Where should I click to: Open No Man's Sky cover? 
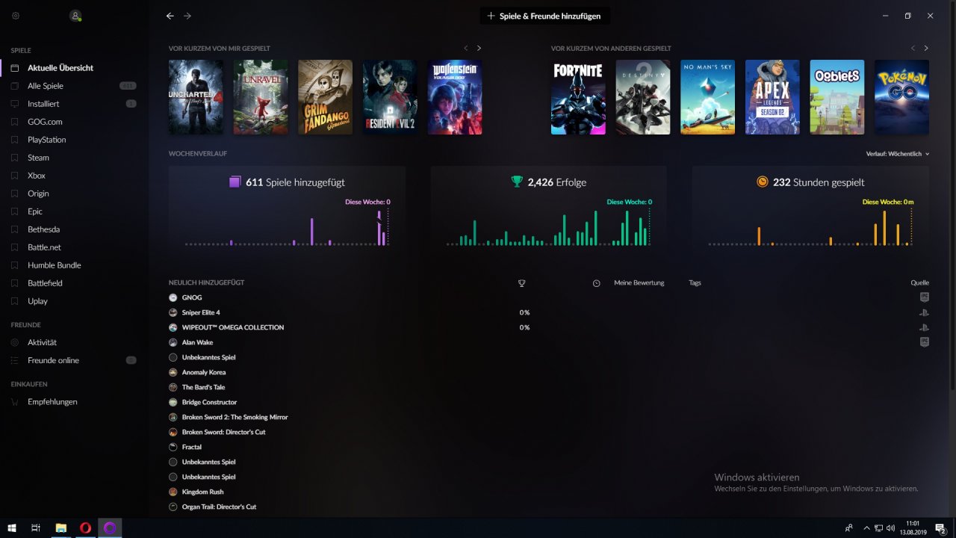(707, 97)
